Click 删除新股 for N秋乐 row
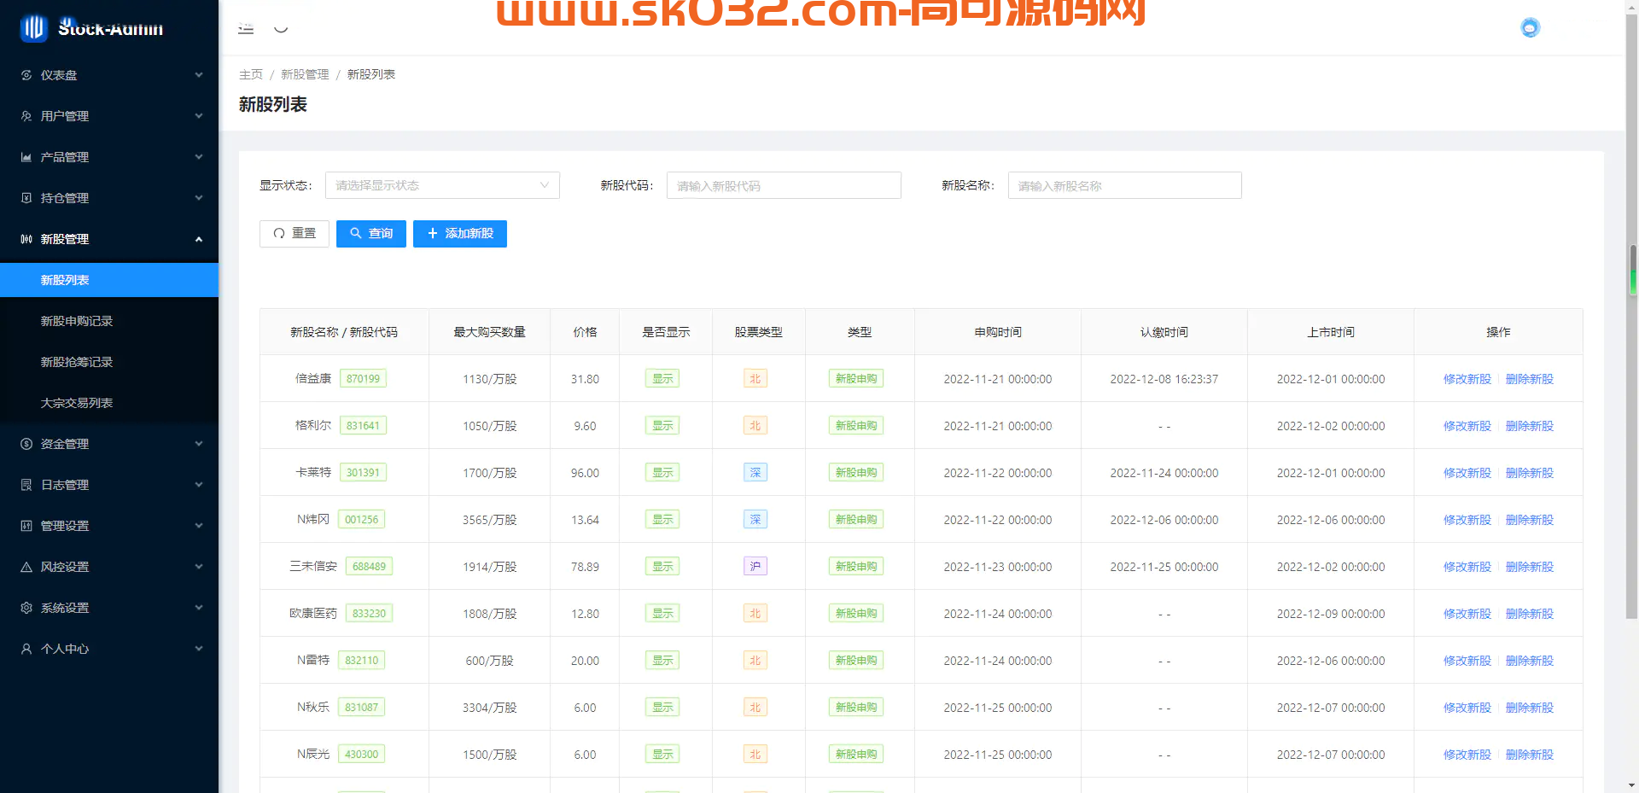 coord(1529,708)
